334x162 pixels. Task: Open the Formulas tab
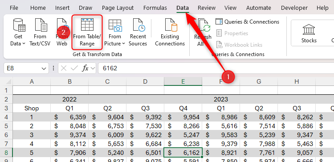pyautogui.click(x=155, y=8)
